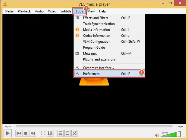Click the Effects and Filters equalizer icon
This screenshot has width=188, height=140.
tap(77, 18)
